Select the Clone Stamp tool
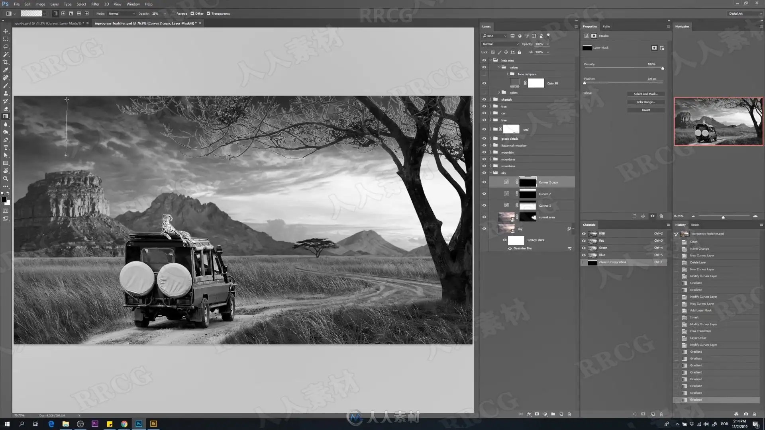 click(6, 93)
